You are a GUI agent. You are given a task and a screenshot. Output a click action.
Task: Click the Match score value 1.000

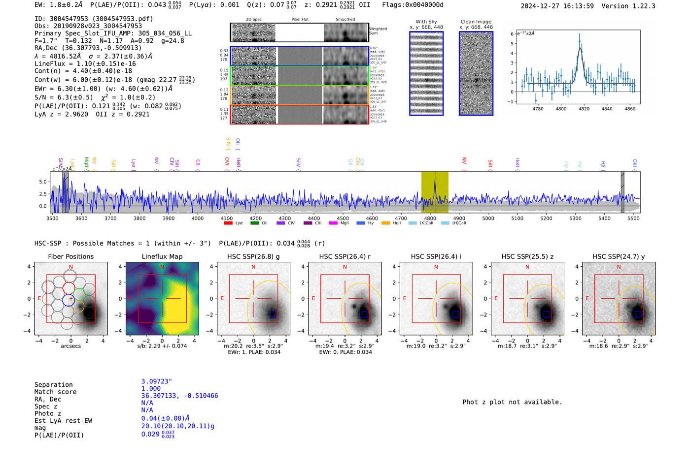click(151, 388)
